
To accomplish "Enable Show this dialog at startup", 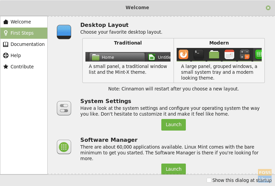I will pyautogui.click(x=209, y=180).
